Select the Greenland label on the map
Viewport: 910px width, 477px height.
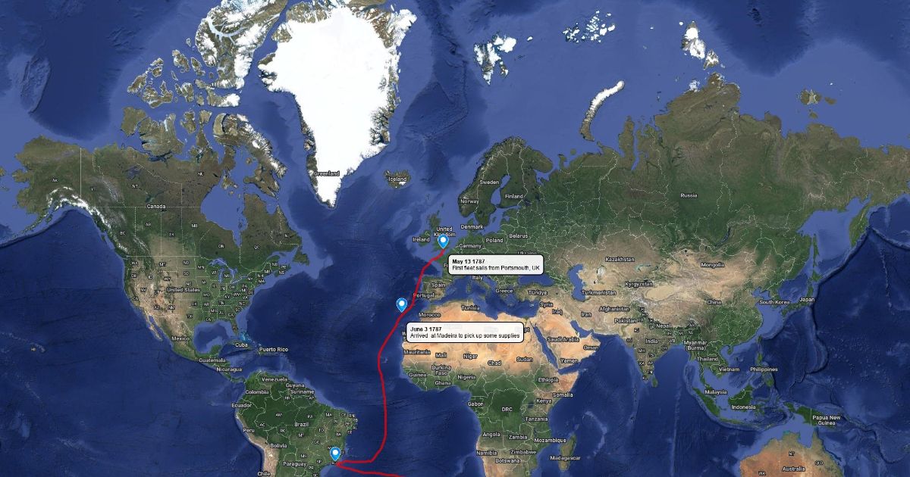(x=327, y=174)
